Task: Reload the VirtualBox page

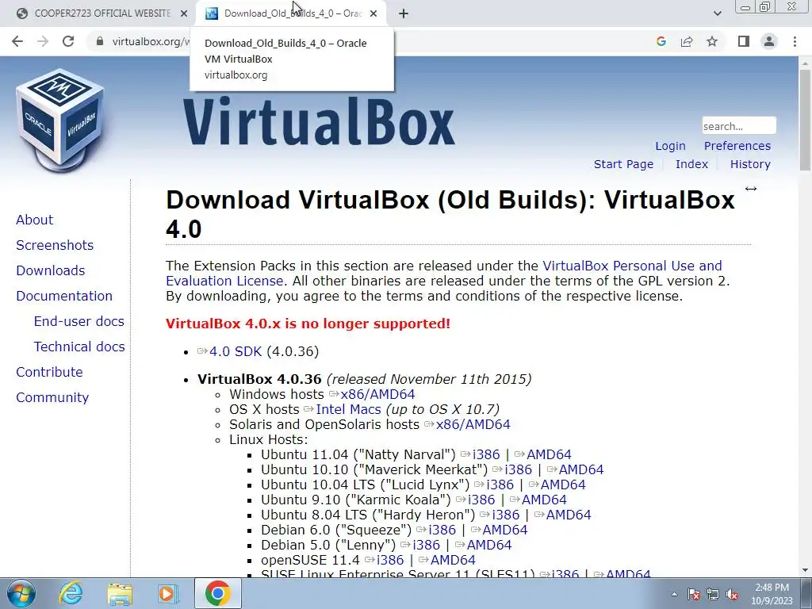Action: (68, 41)
